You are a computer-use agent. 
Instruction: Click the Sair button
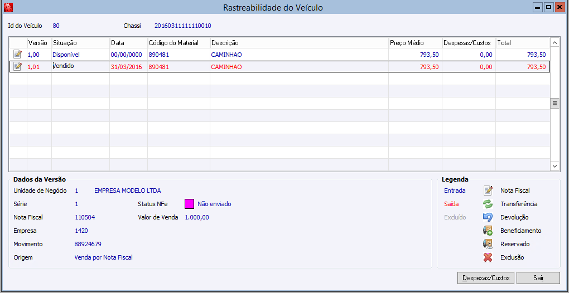[x=538, y=278]
